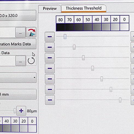Click the gray swatch under 40 in bottom-left scale

7,128
